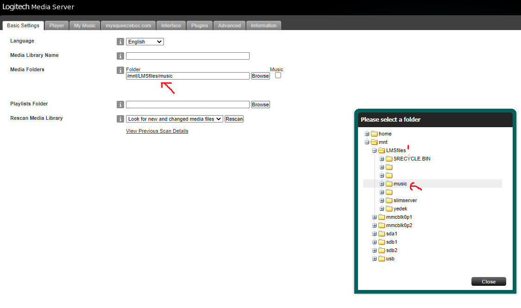Viewport: 521px width, 308px height.
Task: Close the folder selection dialog
Action: (x=489, y=282)
